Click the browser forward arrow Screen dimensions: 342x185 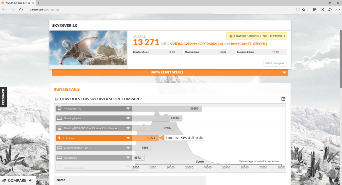tap(12, 10)
